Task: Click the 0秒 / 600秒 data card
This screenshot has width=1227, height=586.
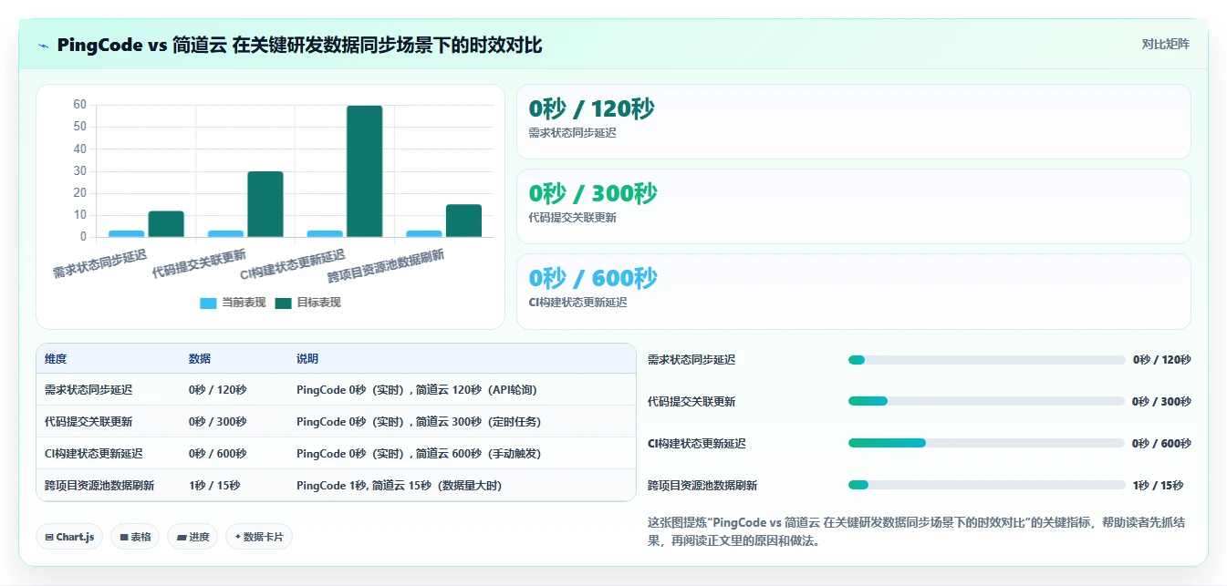Action: (853, 292)
